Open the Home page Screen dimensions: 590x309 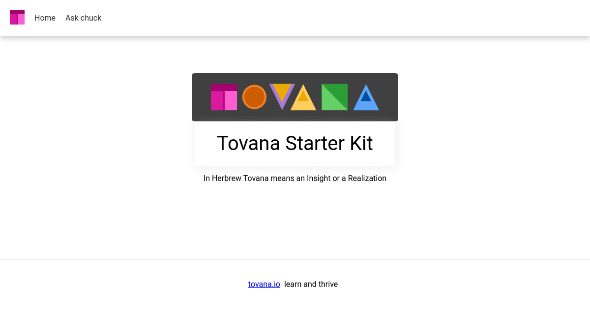[45, 18]
